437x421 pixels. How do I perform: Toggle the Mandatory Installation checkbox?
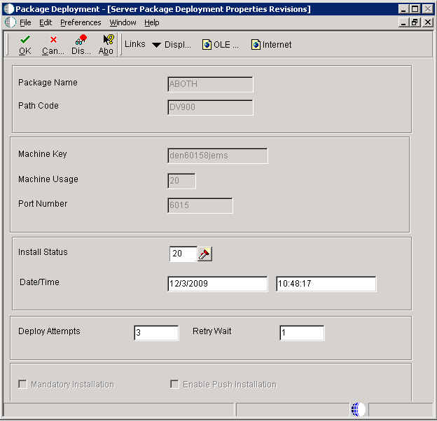point(23,385)
